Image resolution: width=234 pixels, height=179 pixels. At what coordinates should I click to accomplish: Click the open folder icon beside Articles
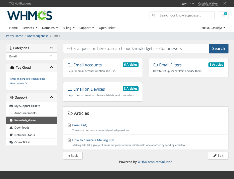[x=70, y=113]
